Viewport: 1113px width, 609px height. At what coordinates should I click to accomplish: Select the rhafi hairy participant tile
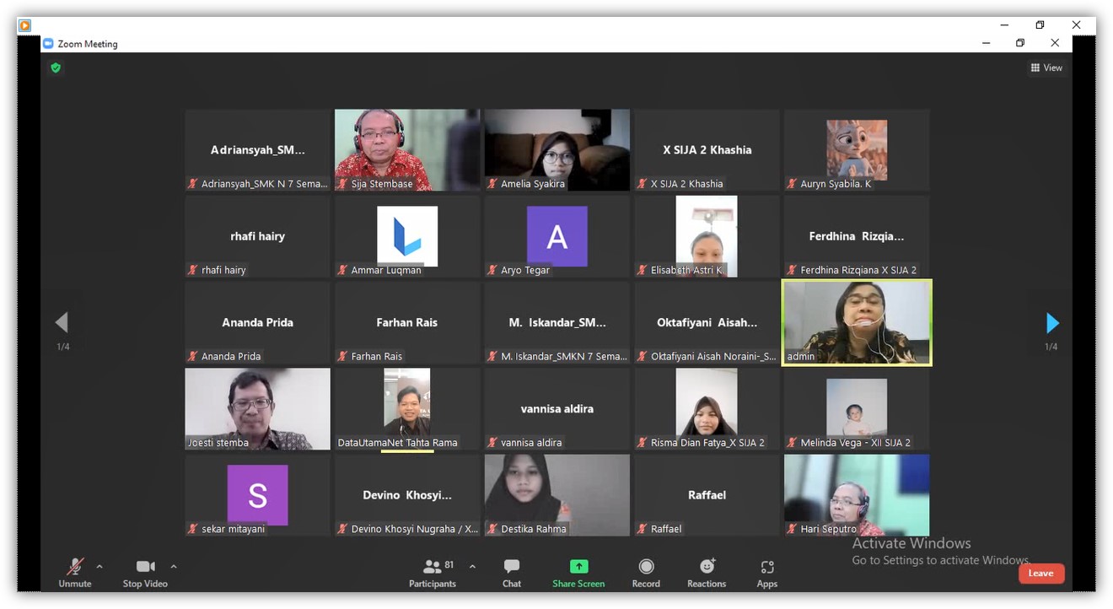258,236
